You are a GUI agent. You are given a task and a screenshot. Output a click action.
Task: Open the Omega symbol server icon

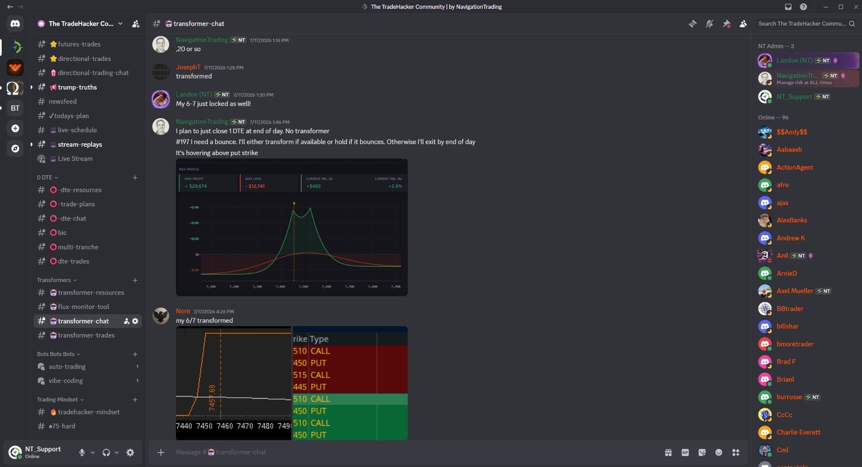pyautogui.click(x=15, y=88)
